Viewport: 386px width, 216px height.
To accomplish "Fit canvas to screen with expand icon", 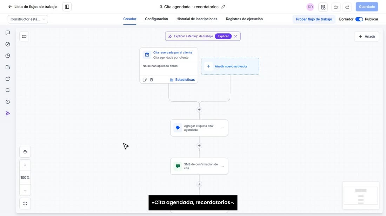I will click(25, 203).
